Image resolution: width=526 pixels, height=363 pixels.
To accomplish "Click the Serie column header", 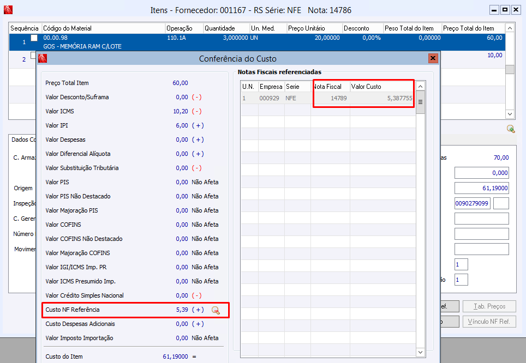I will point(297,87).
